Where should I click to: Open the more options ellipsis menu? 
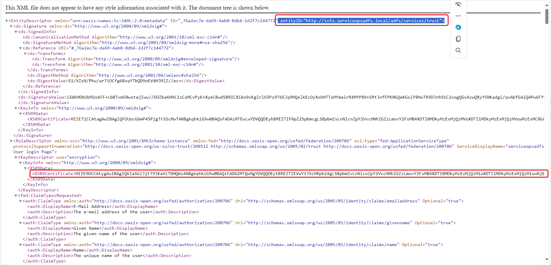click(458, 16)
